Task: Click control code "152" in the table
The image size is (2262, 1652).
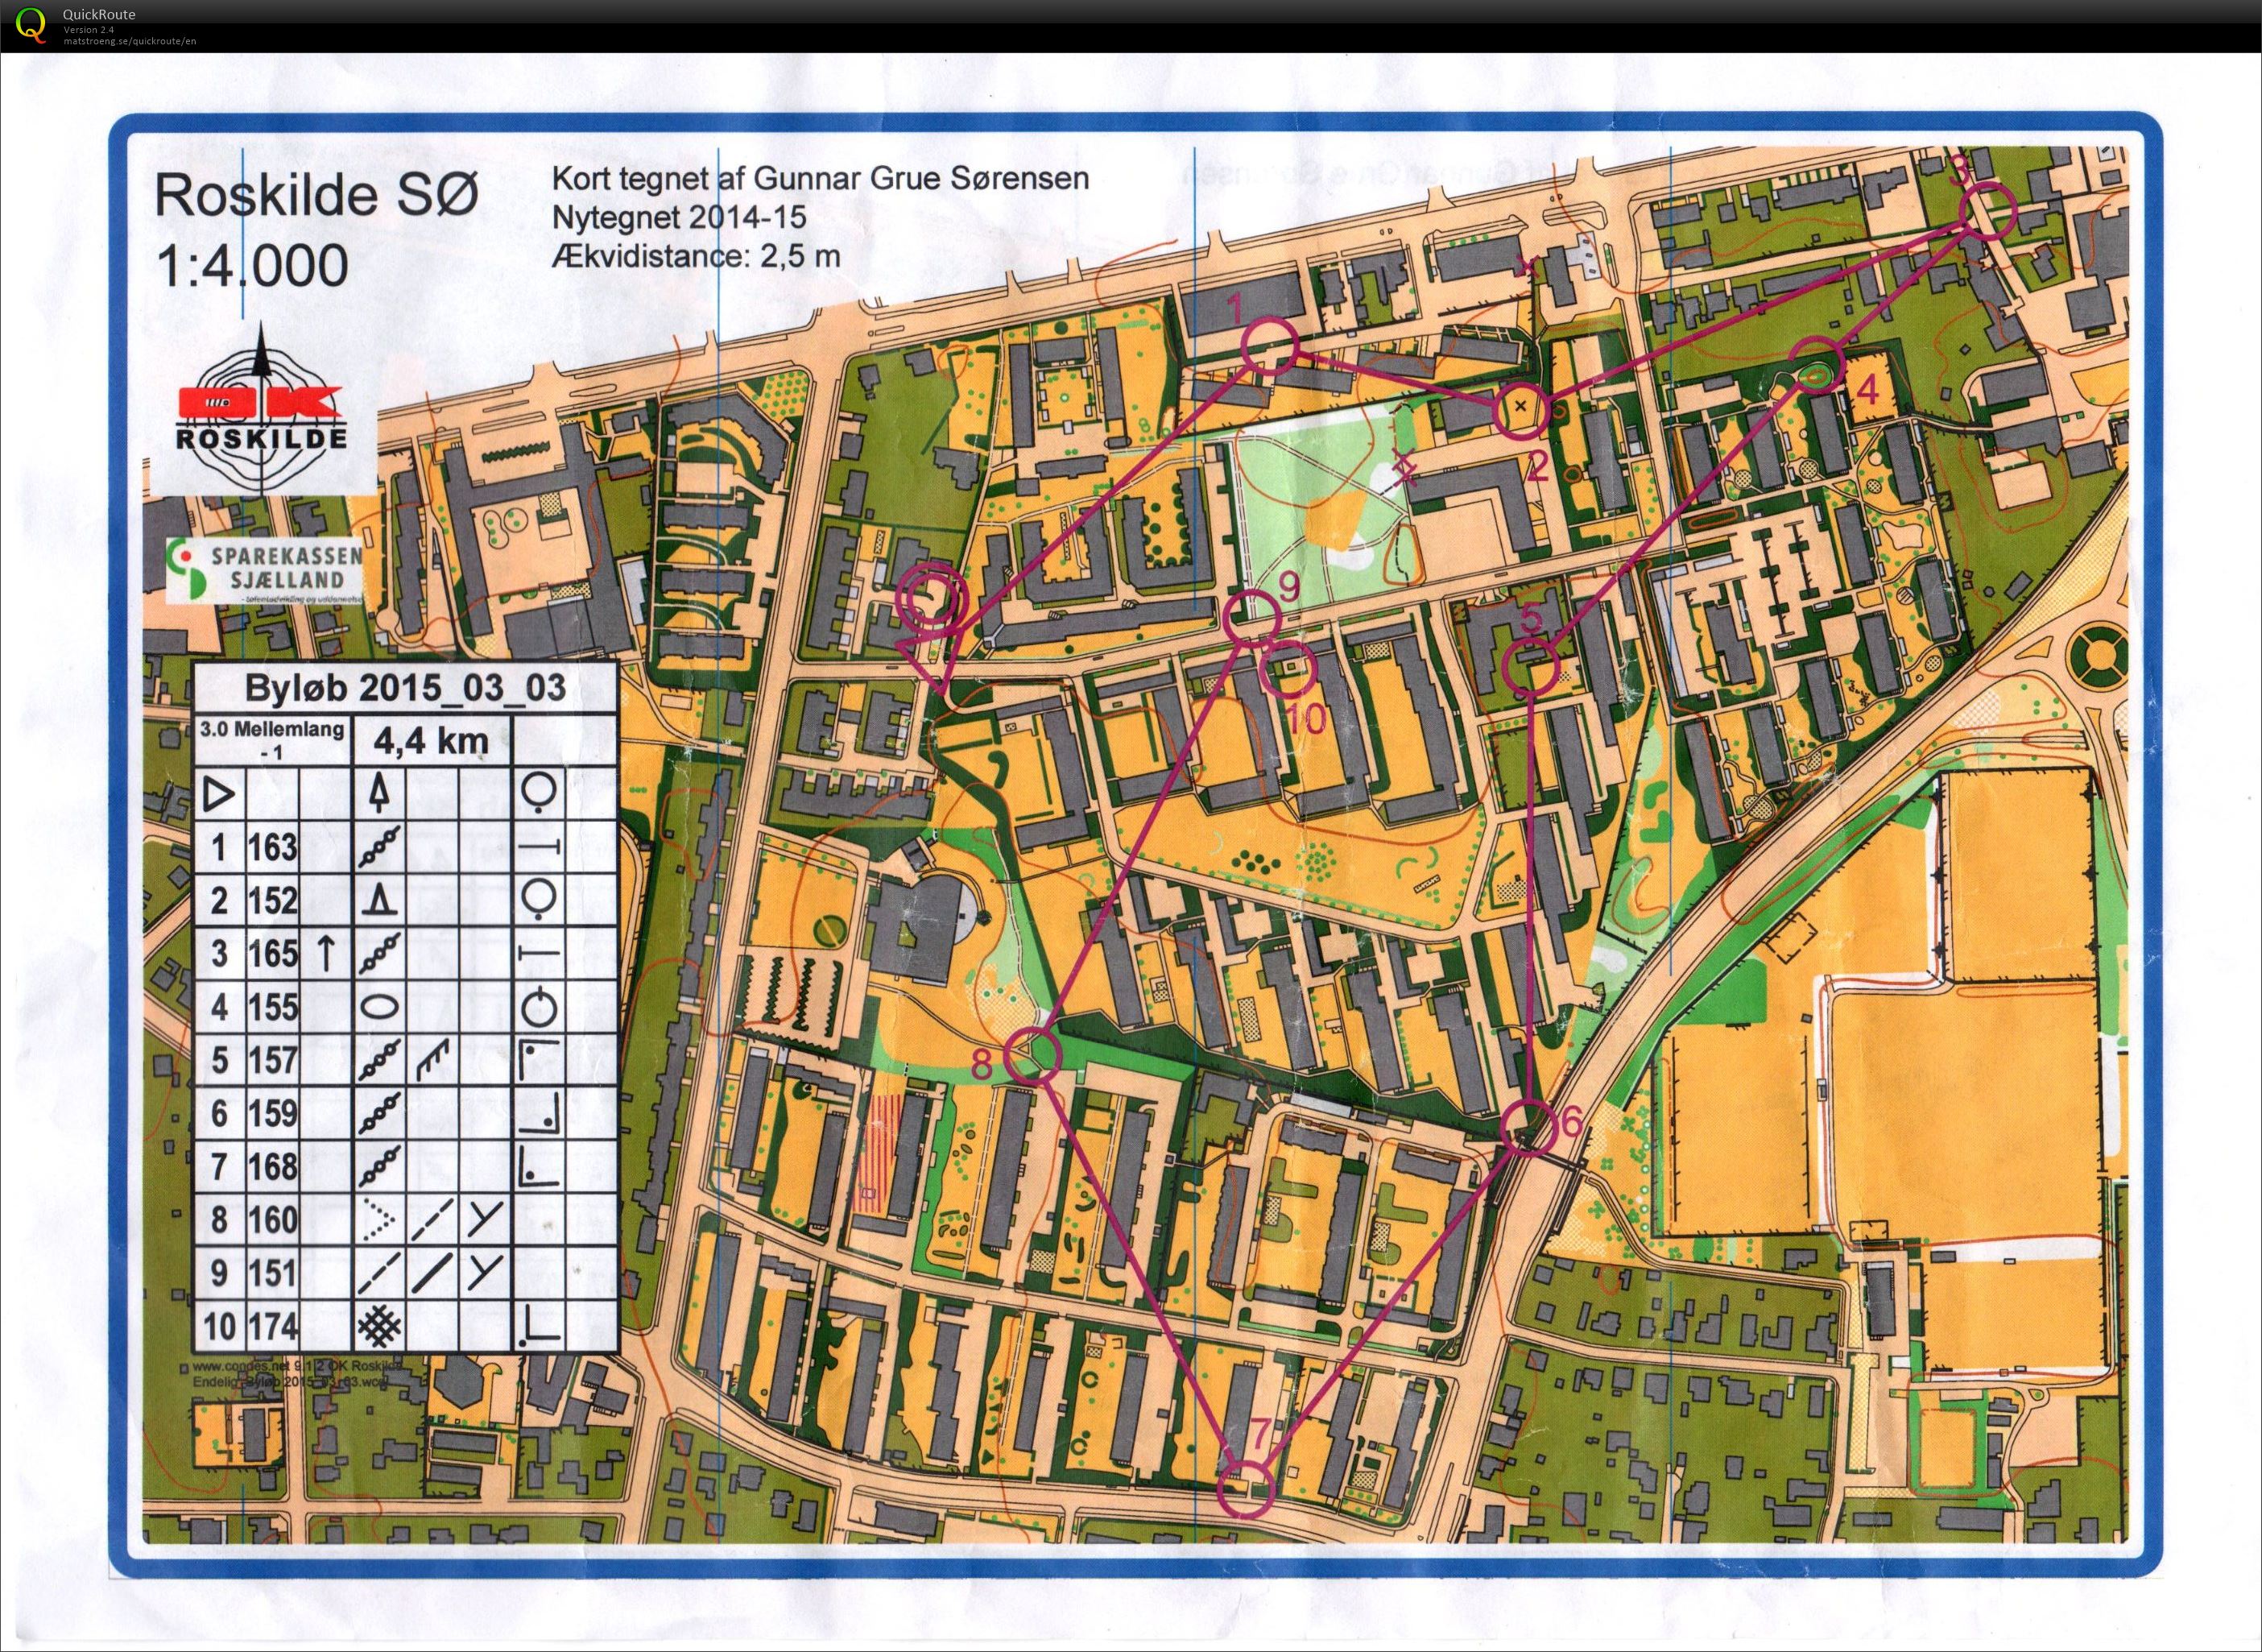Action: pos(273,901)
